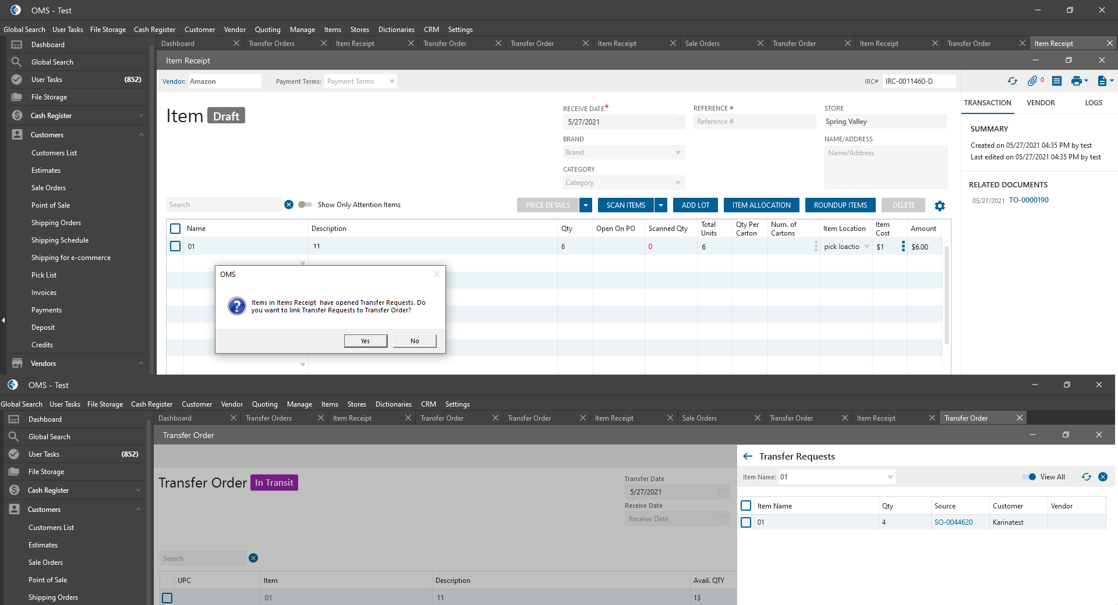Screen dimensions: 1118x605
Task: Expand the Payment Terms dropdown
Action: pyautogui.click(x=392, y=81)
